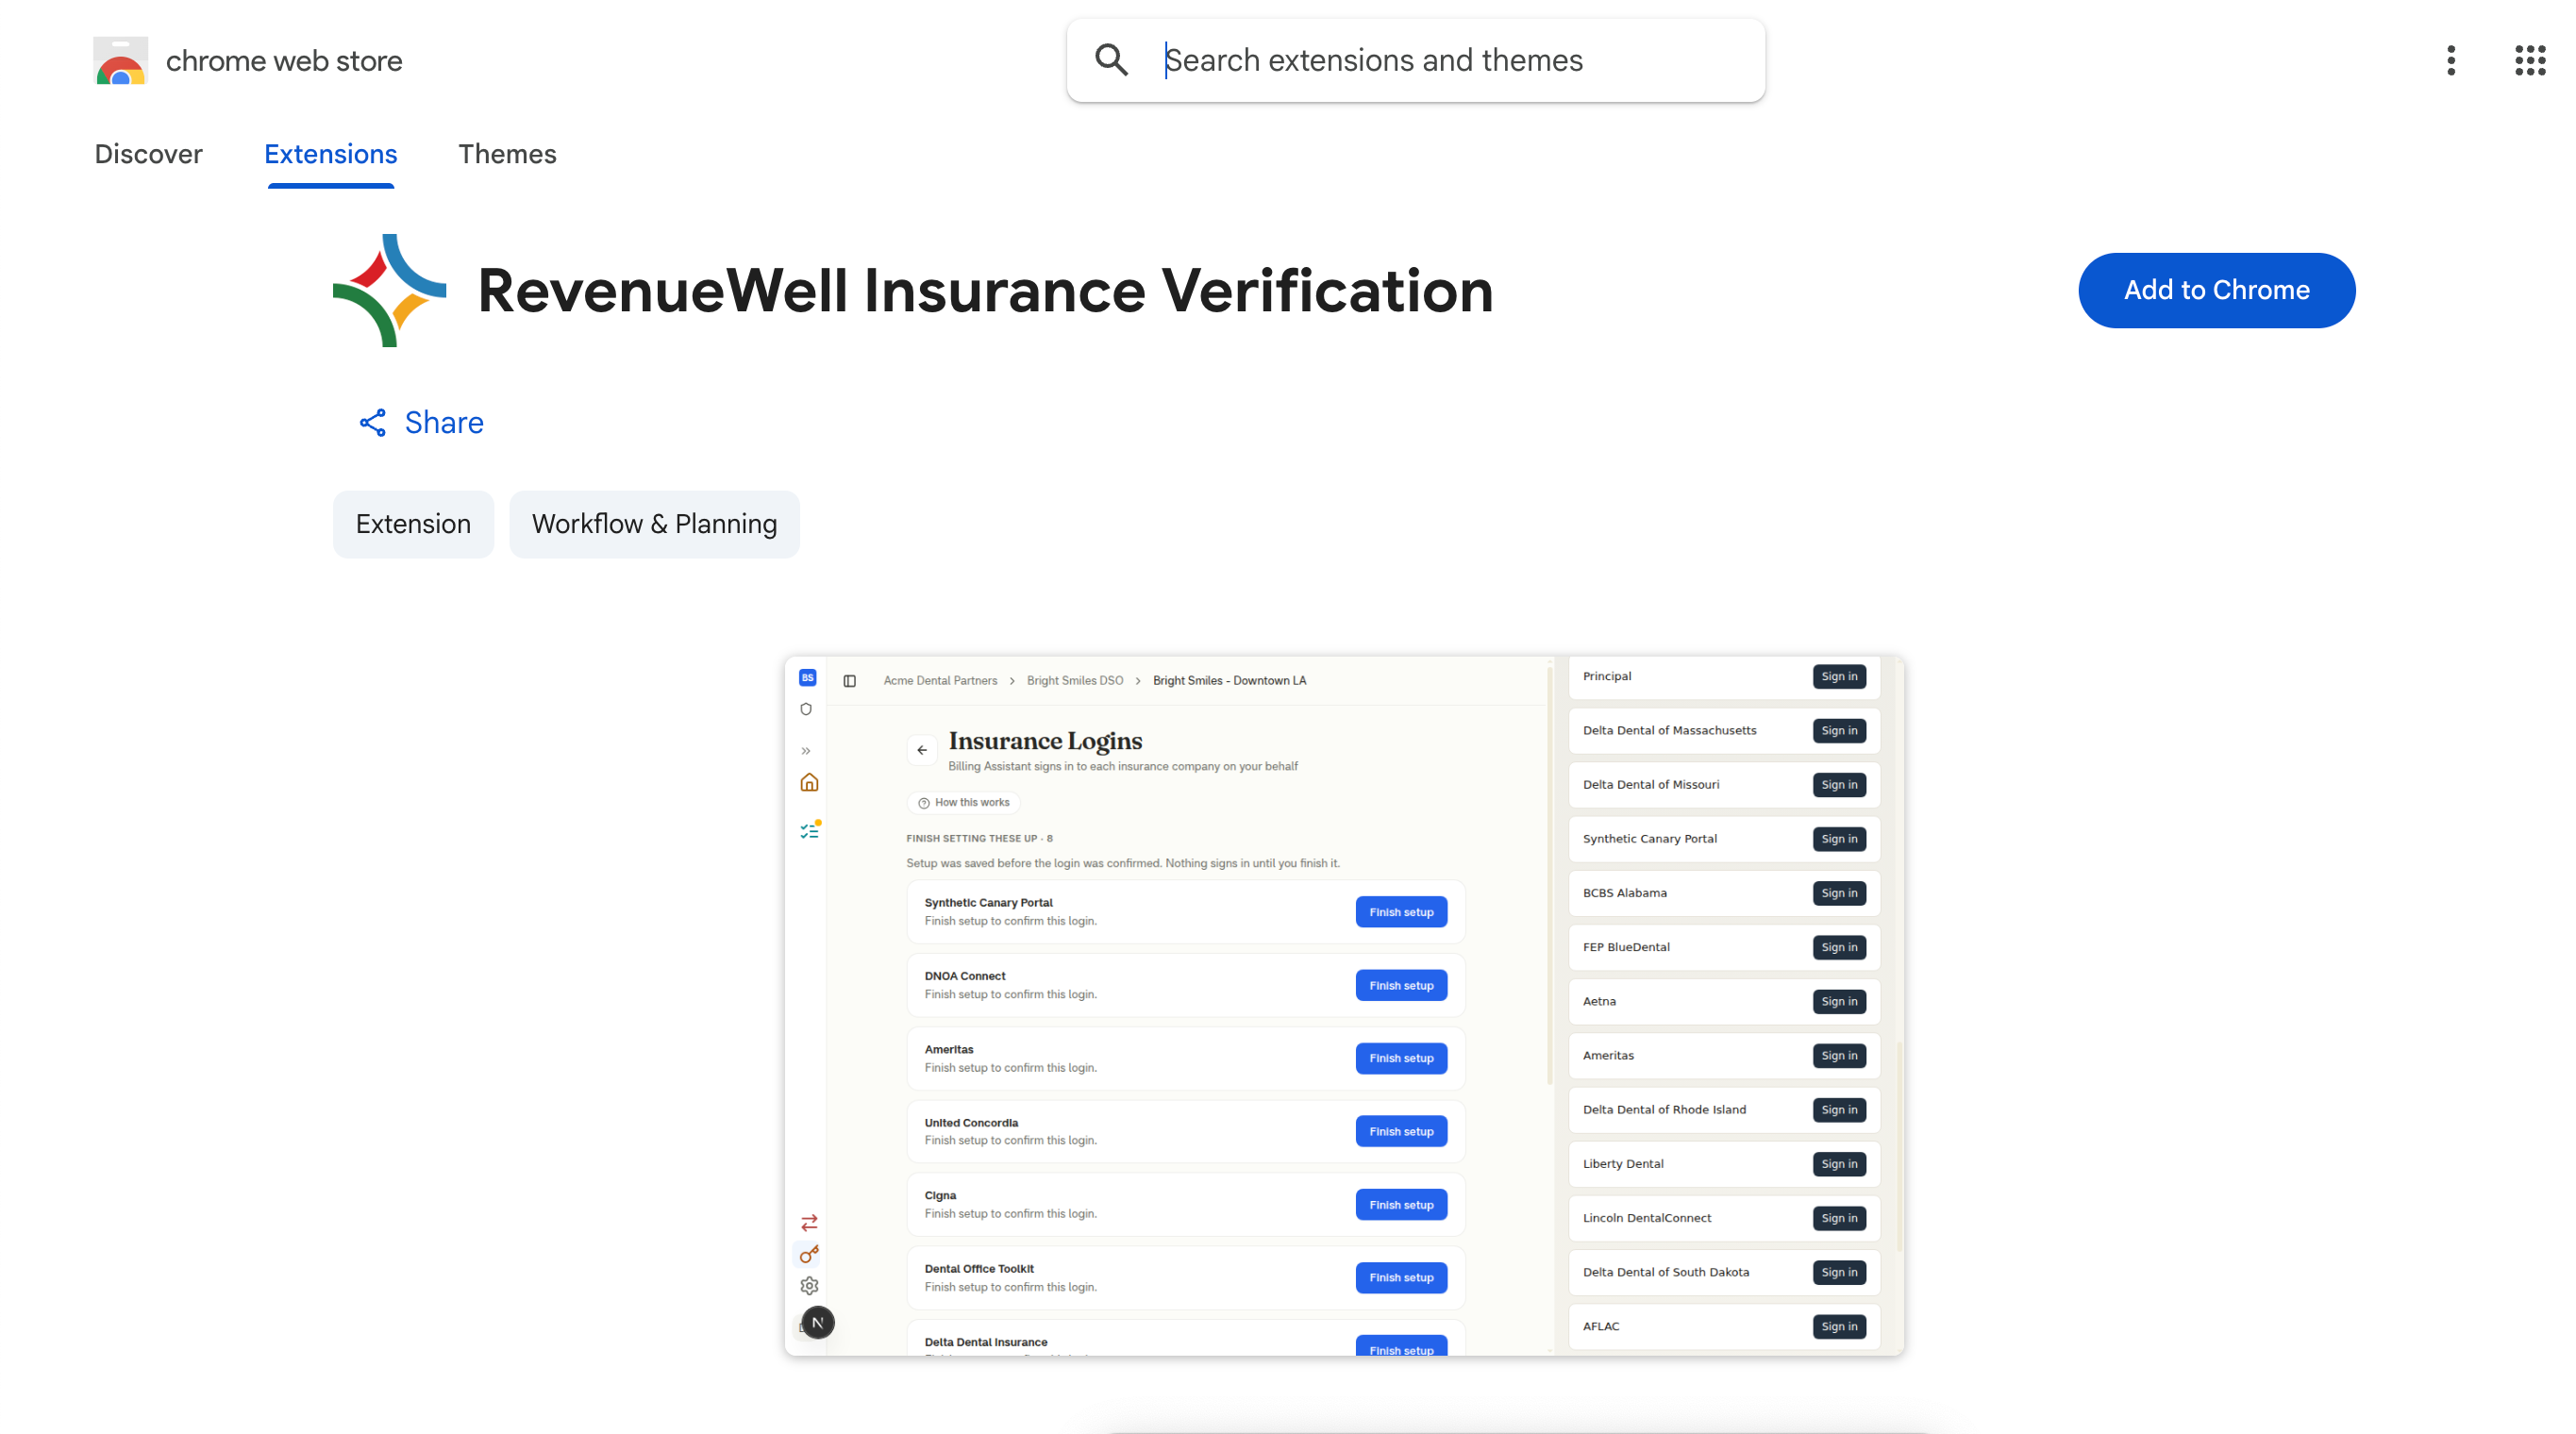Image resolution: width=2576 pixels, height=1434 pixels.
Task: Open the three-dot more options menu
Action: 2451,60
